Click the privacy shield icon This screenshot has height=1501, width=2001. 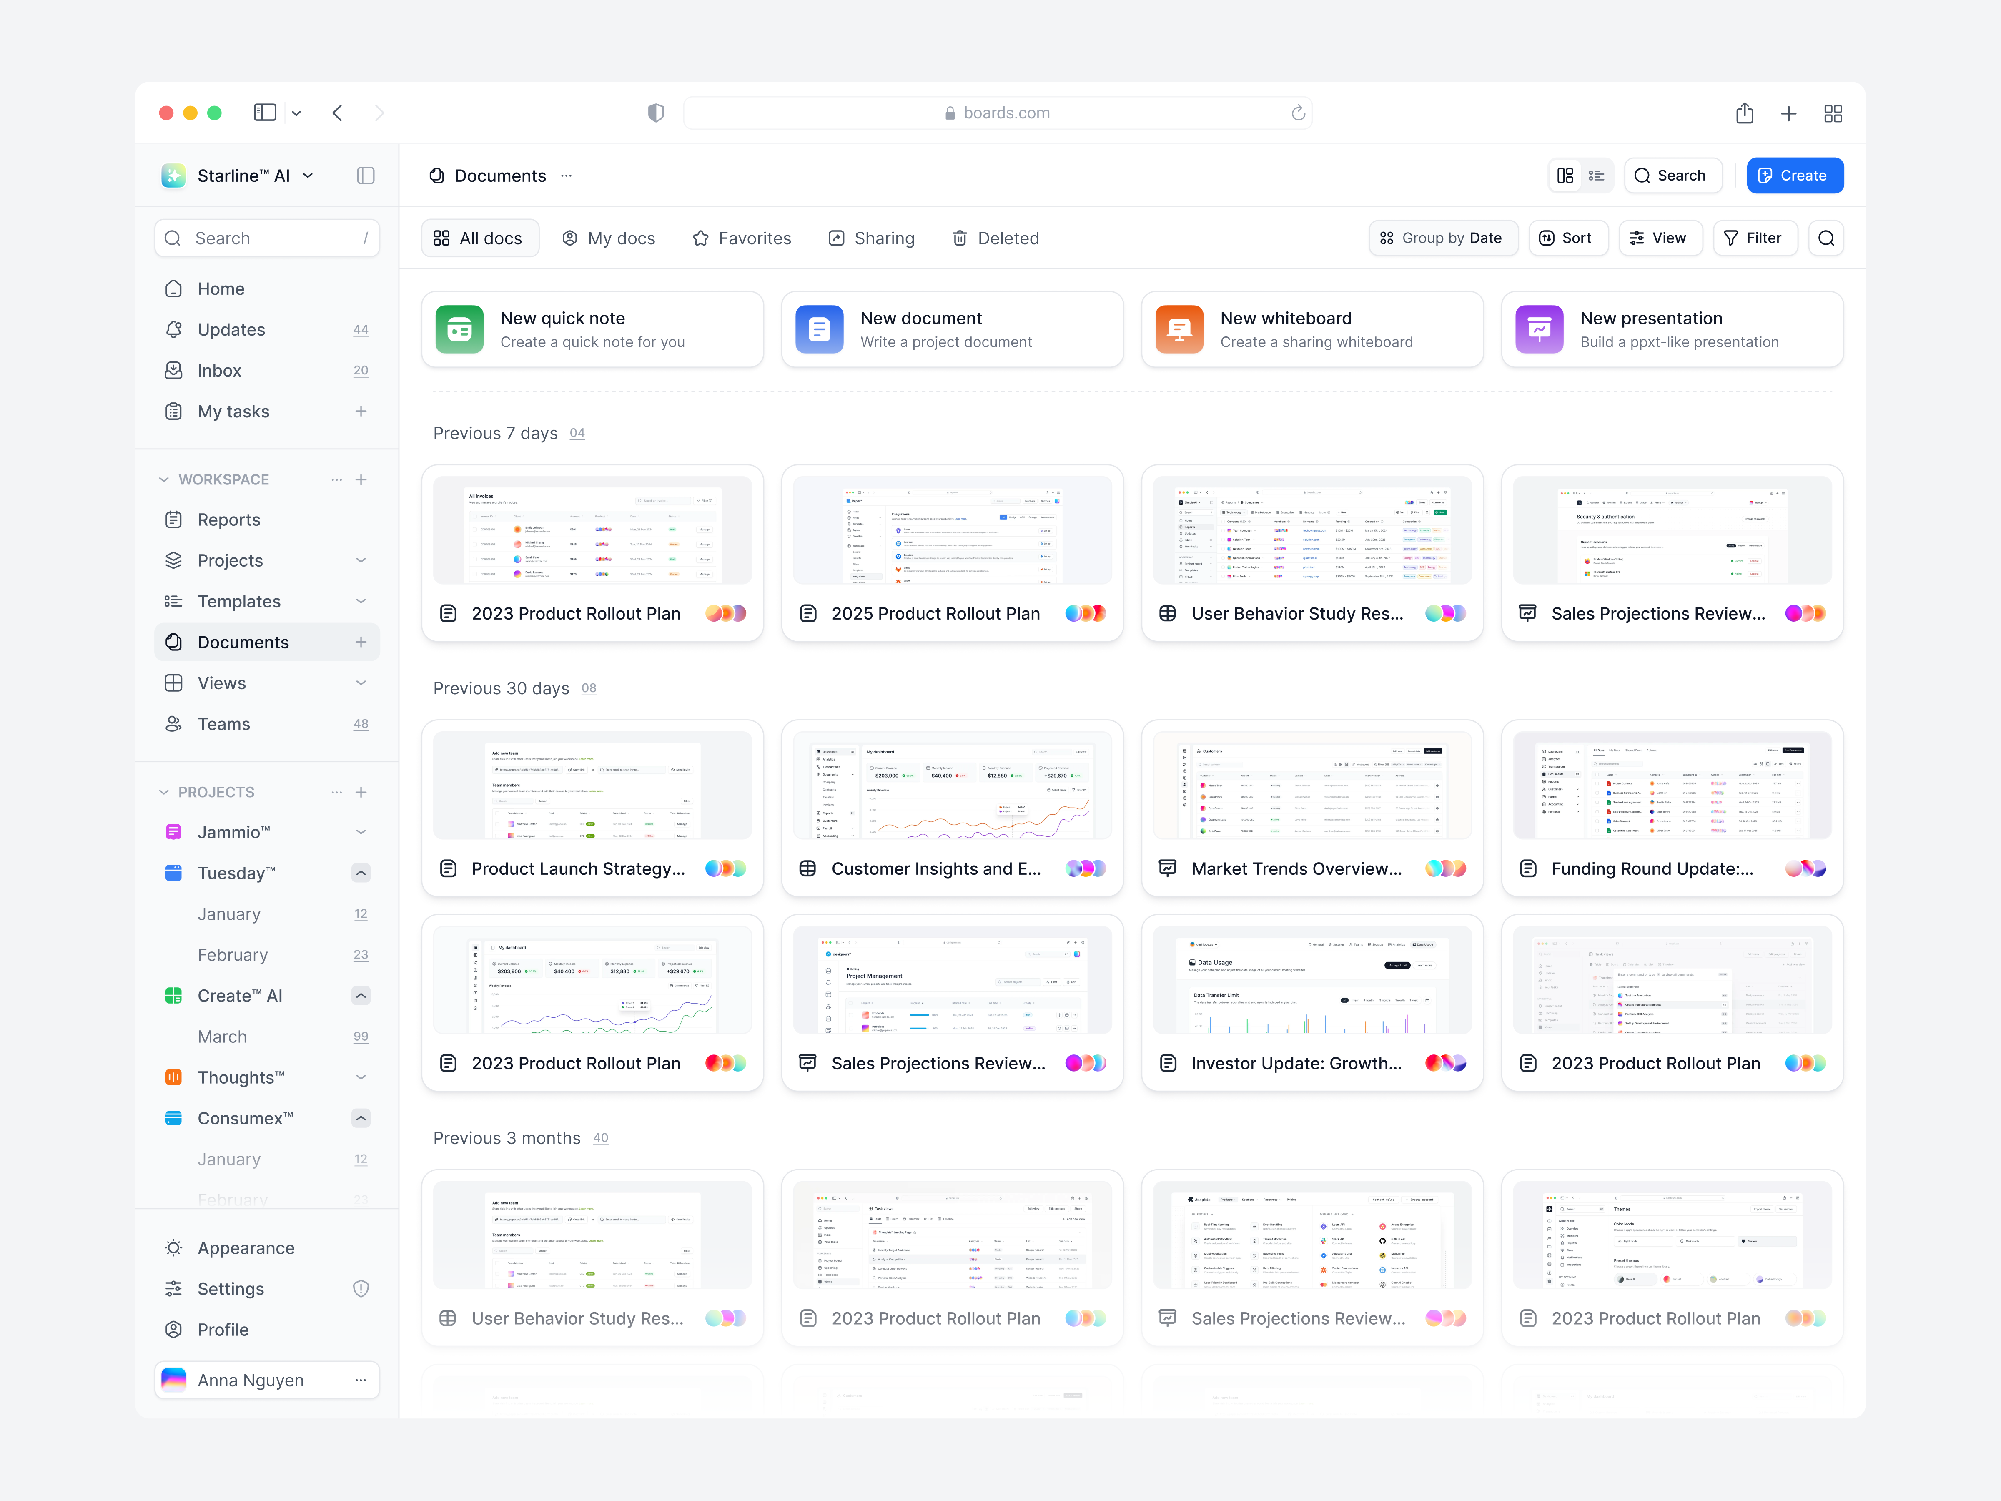[x=656, y=113]
